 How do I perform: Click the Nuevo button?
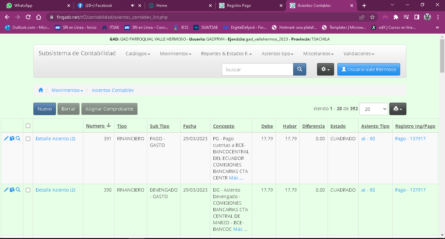pyautogui.click(x=44, y=109)
